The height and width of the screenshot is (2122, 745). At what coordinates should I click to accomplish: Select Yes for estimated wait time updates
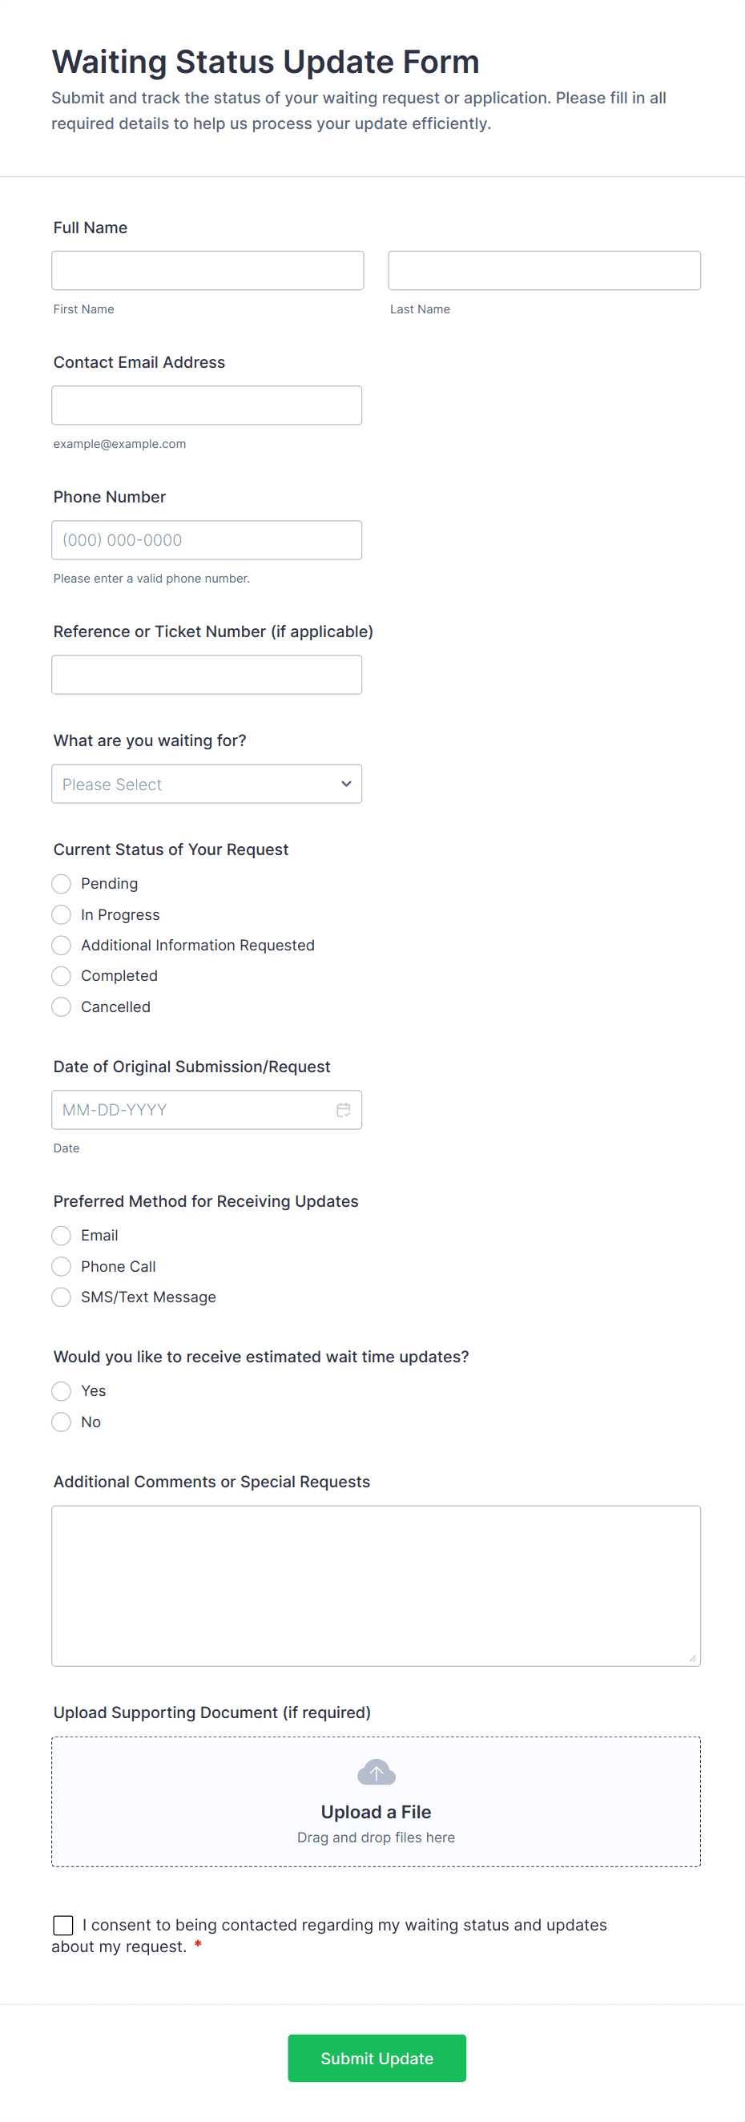tap(61, 1391)
